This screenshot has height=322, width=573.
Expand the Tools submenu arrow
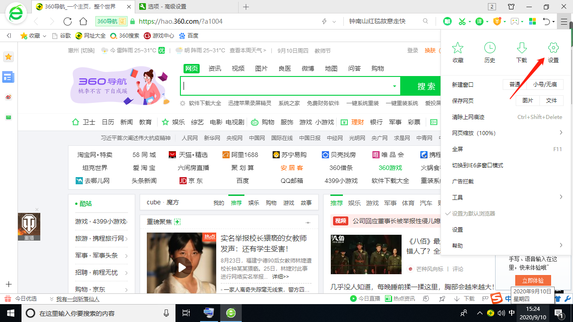click(x=560, y=197)
